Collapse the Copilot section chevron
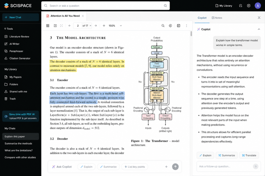This screenshot has height=176, width=265. point(259,29)
